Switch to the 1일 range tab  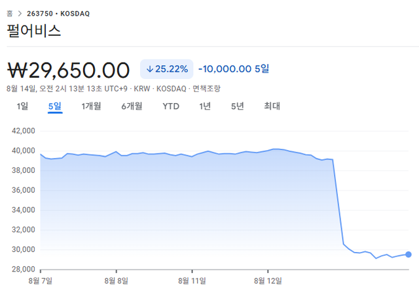pos(23,106)
